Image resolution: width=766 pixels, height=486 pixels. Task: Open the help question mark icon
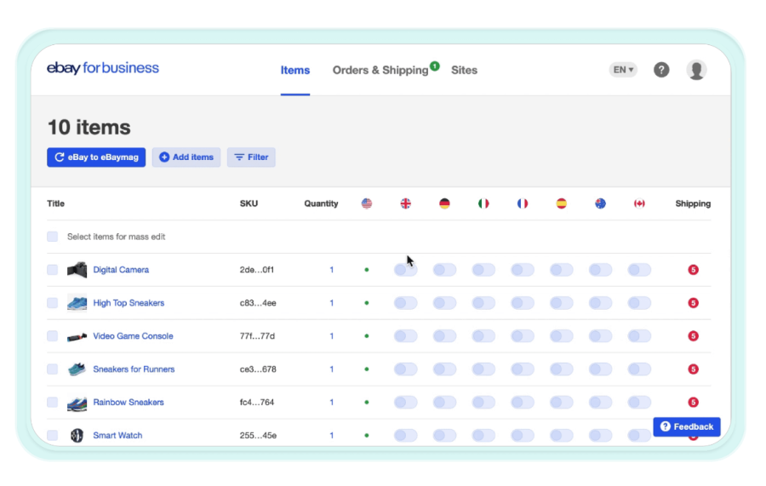(661, 70)
